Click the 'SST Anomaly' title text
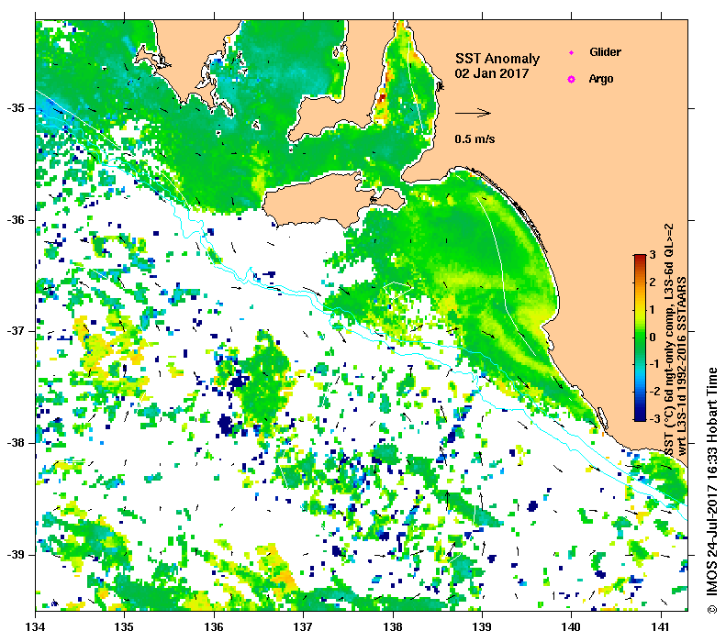 tap(497, 59)
